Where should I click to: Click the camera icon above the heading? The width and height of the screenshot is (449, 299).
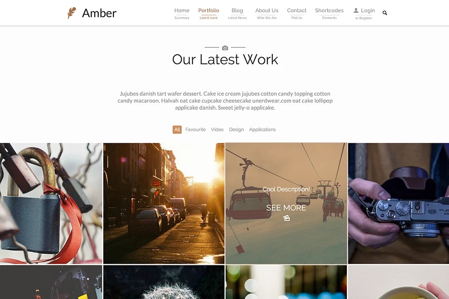click(x=225, y=48)
